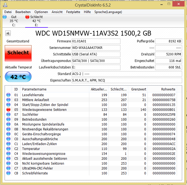Click the Eingeschaltet value 116 mal

tap(168, 61)
